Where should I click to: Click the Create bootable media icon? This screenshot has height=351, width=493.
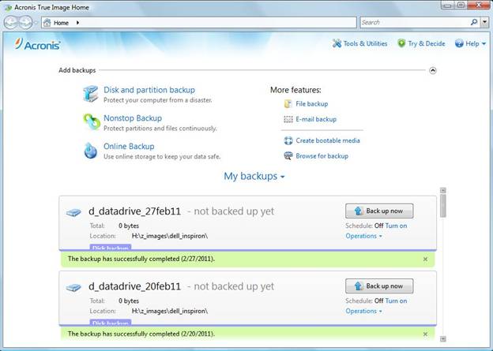288,140
